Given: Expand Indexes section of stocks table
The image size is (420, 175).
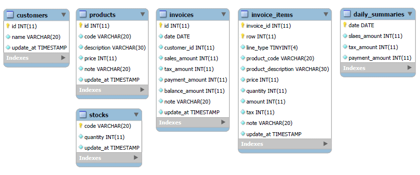Looking at the screenshot, I should (x=136, y=157).
